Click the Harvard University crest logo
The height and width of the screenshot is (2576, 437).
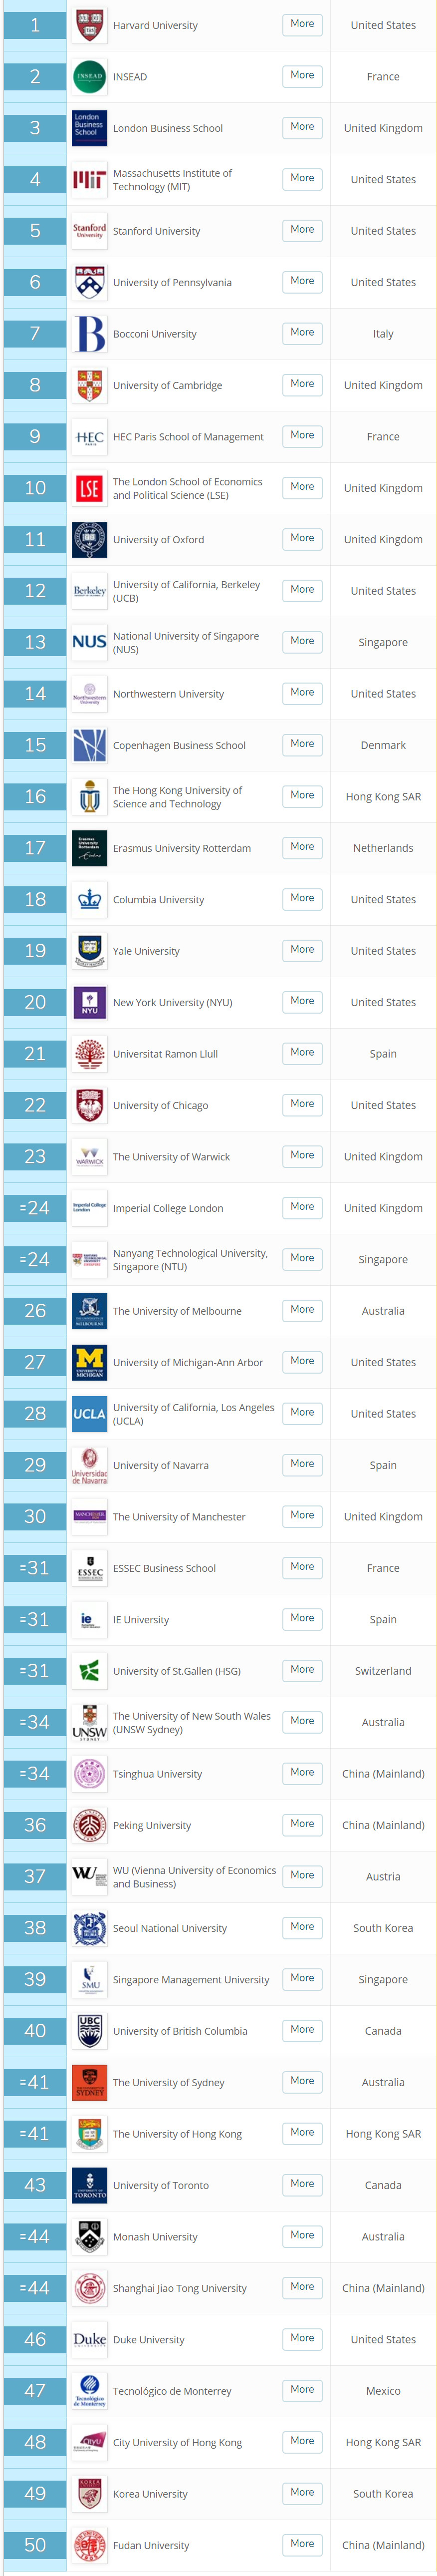click(x=89, y=26)
